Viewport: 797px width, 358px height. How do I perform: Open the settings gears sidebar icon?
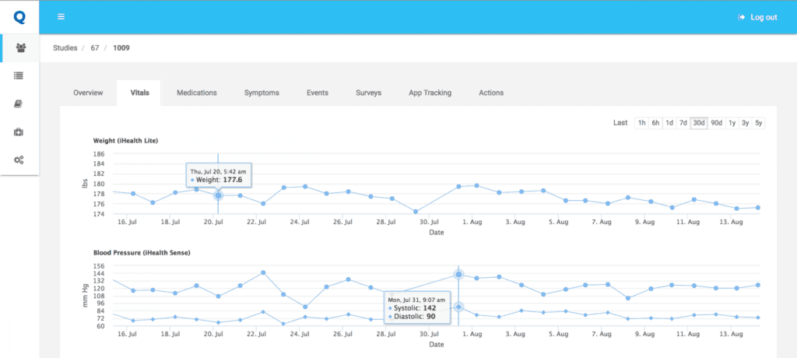pyautogui.click(x=19, y=160)
